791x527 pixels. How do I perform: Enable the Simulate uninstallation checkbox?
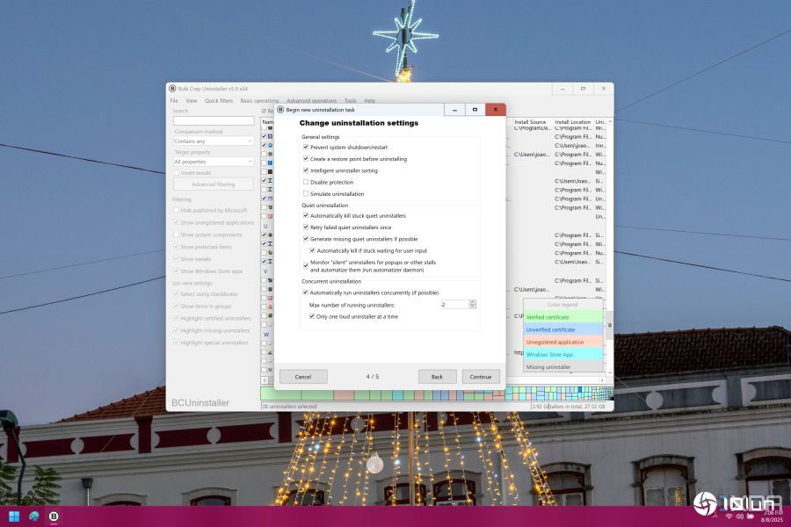point(306,193)
